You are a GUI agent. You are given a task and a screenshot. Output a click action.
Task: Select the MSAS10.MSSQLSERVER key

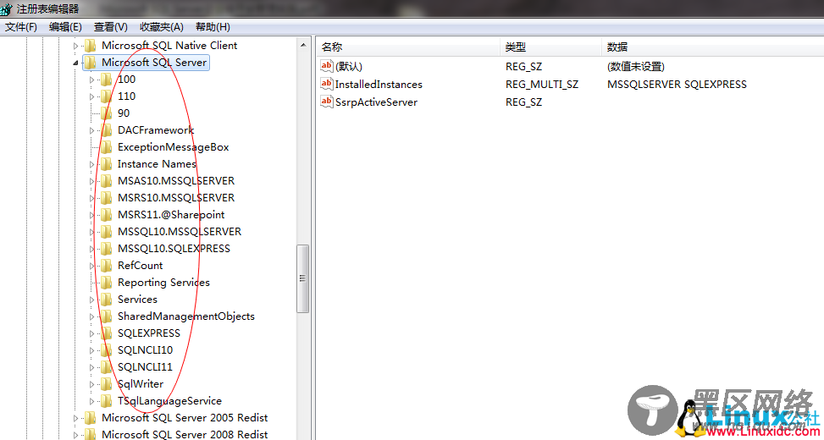176,180
